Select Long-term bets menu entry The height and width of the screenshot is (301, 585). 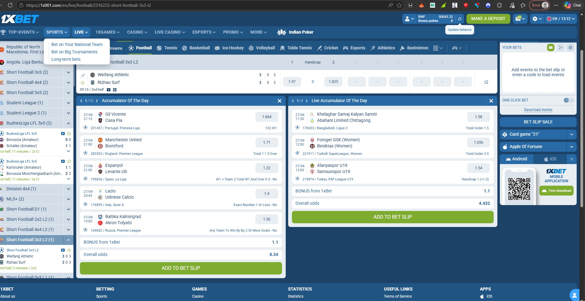pyautogui.click(x=66, y=59)
